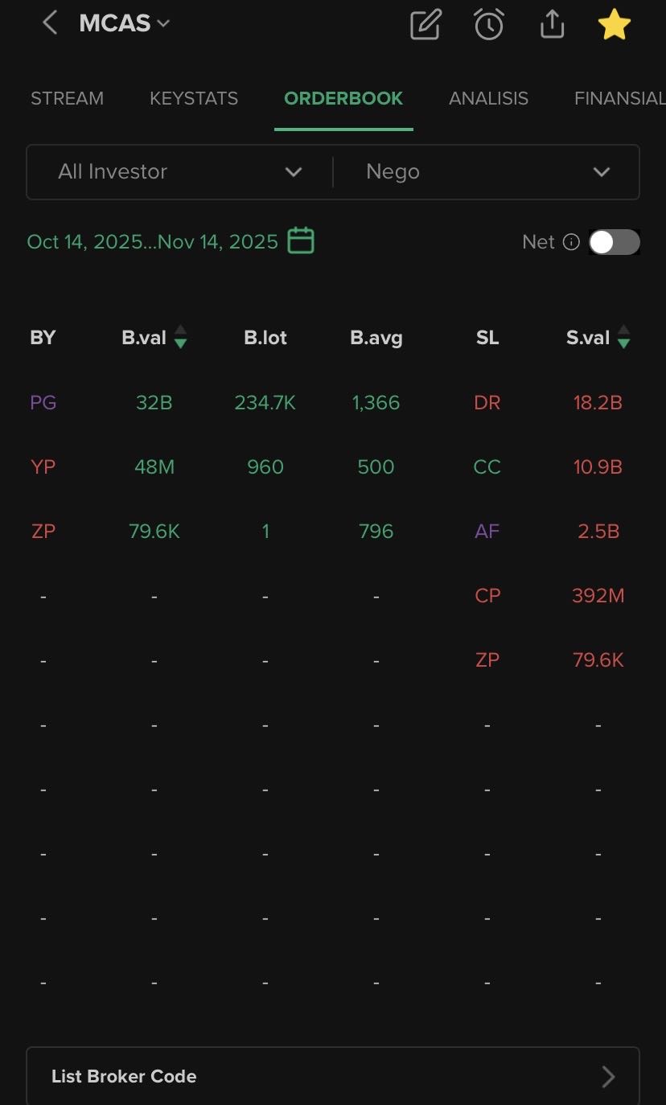Tap the Net info icon

pyautogui.click(x=571, y=242)
